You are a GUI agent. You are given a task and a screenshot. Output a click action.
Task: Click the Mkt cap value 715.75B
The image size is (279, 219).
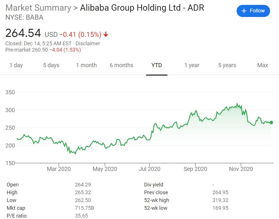(84, 208)
